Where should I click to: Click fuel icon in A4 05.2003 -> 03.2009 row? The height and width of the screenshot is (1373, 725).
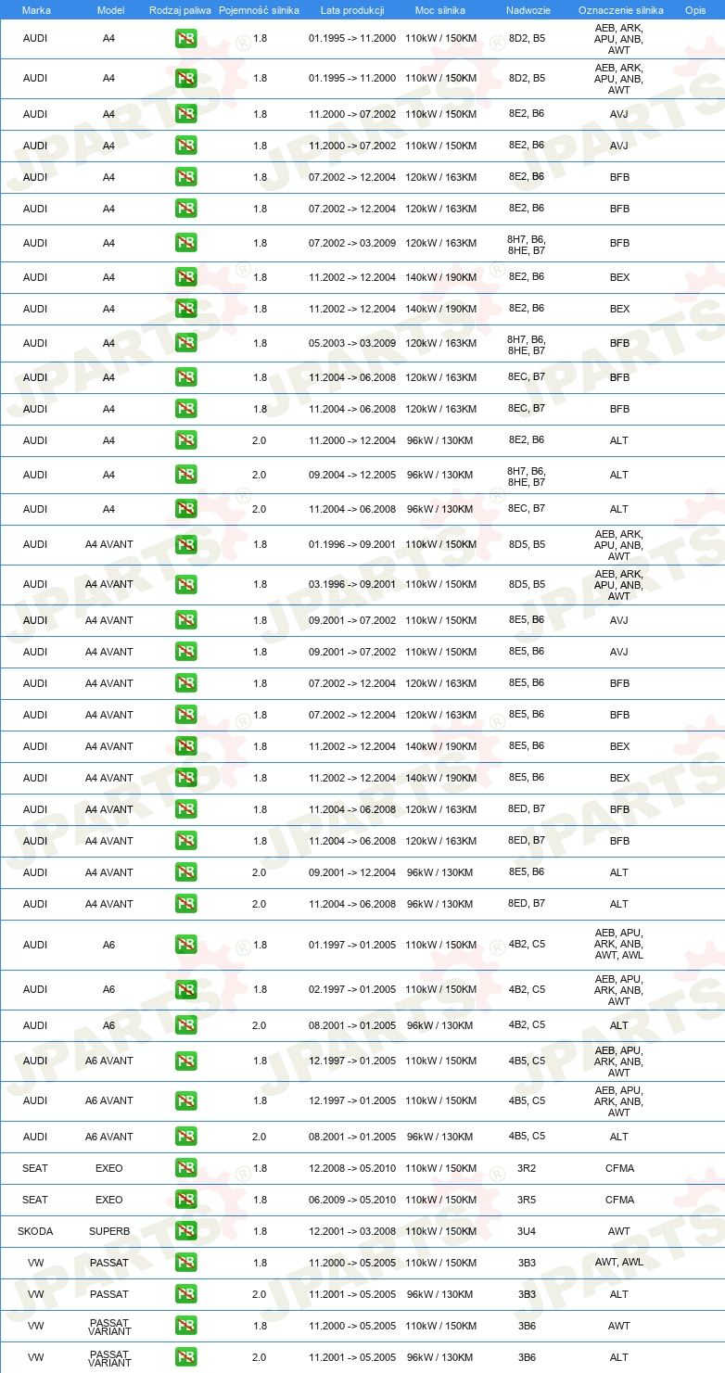[x=185, y=343]
